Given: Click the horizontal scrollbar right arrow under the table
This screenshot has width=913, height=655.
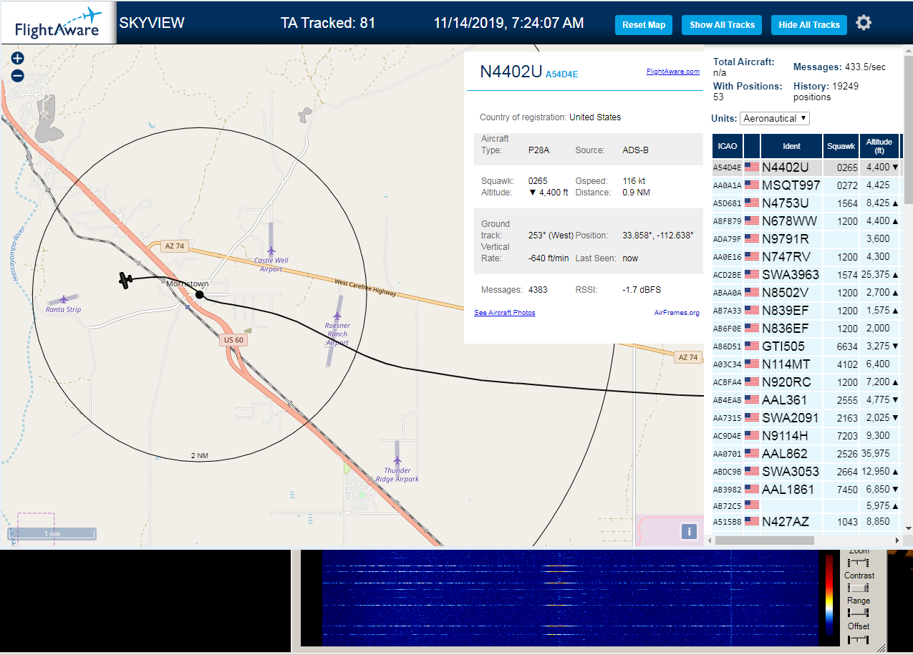Looking at the screenshot, I should [x=897, y=540].
